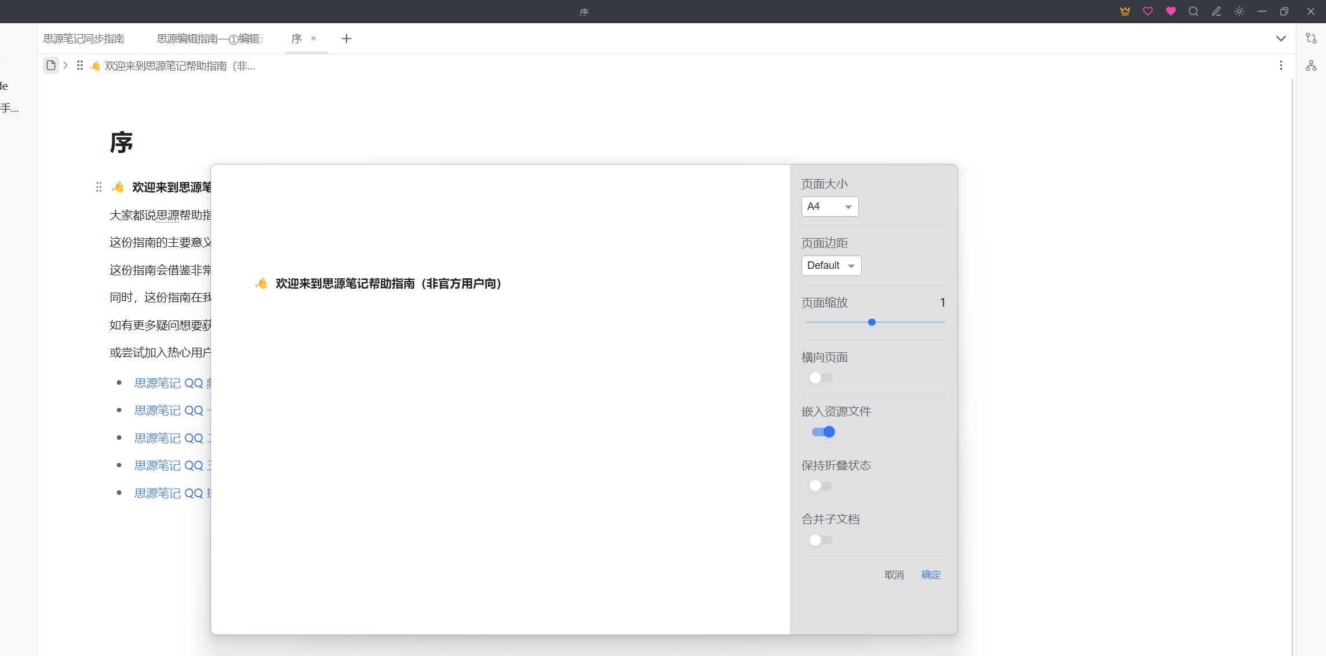Image resolution: width=1326 pixels, height=656 pixels.
Task: Switch to the 思源笔记同步指南 tab
Action: coord(83,38)
